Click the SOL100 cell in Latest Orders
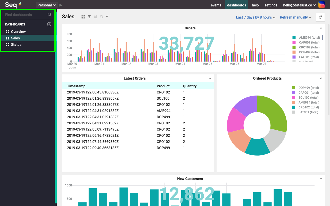The image size is (330, 206). (x=163, y=98)
